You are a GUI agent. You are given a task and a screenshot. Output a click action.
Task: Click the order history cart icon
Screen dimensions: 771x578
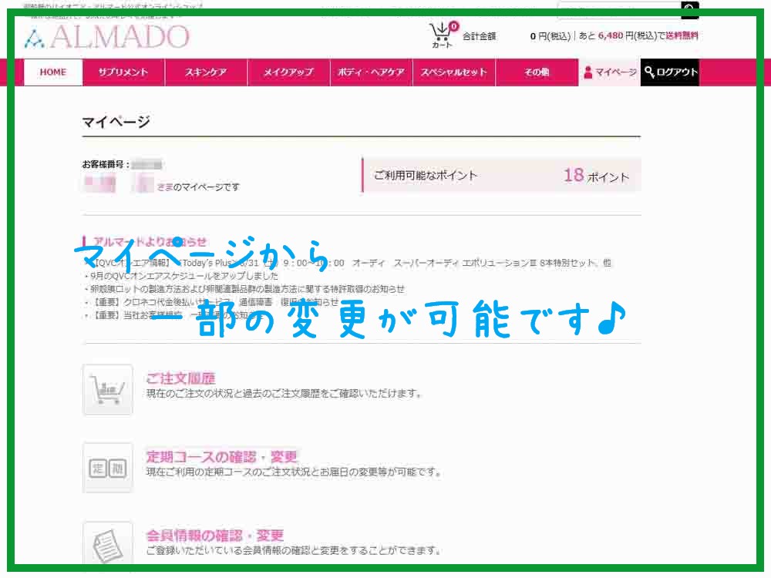click(x=107, y=390)
